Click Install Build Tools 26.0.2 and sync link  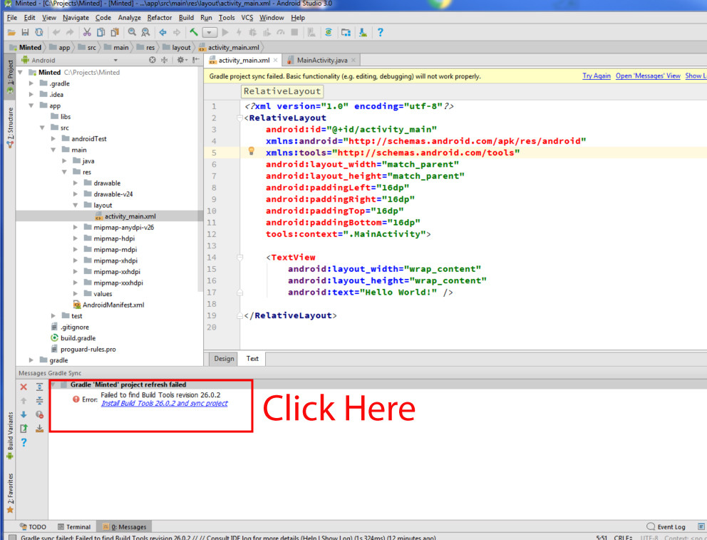pyautogui.click(x=164, y=403)
